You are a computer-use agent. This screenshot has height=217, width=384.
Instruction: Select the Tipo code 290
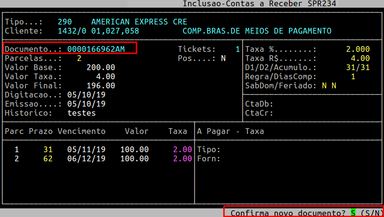coord(64,22)
